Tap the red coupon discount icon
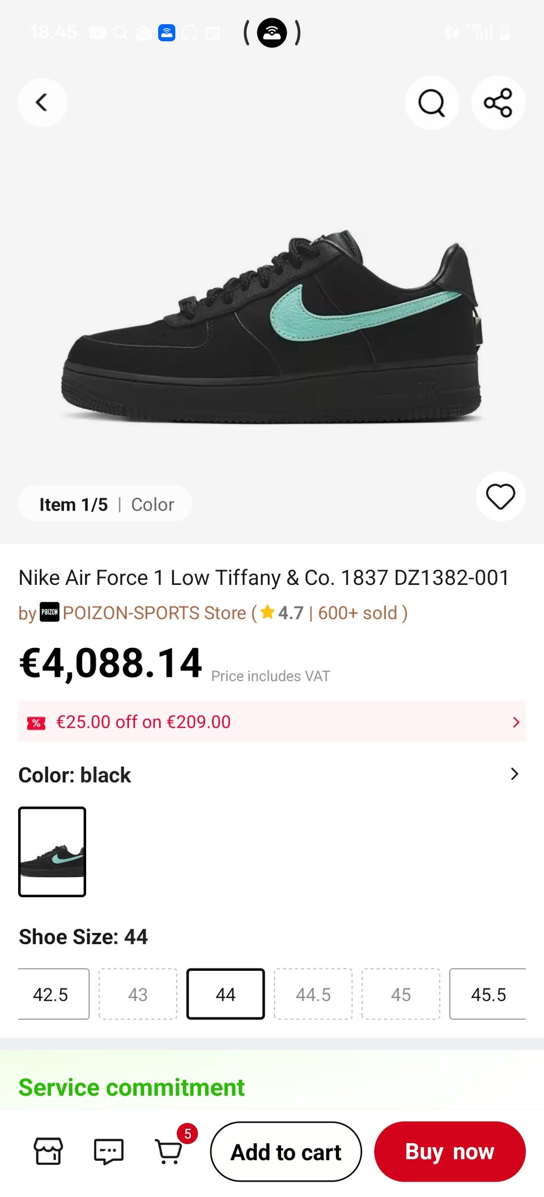This screenshot has width=544, height=1197. point(36,723)
